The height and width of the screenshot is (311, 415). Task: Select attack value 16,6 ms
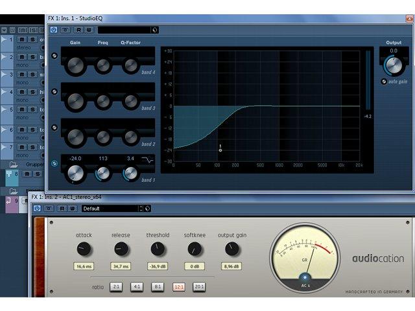(x=84, y=266)
